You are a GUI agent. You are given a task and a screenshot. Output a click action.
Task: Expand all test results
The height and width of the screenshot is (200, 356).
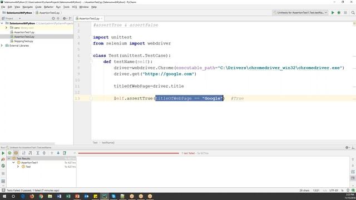[x=38, y=153]
